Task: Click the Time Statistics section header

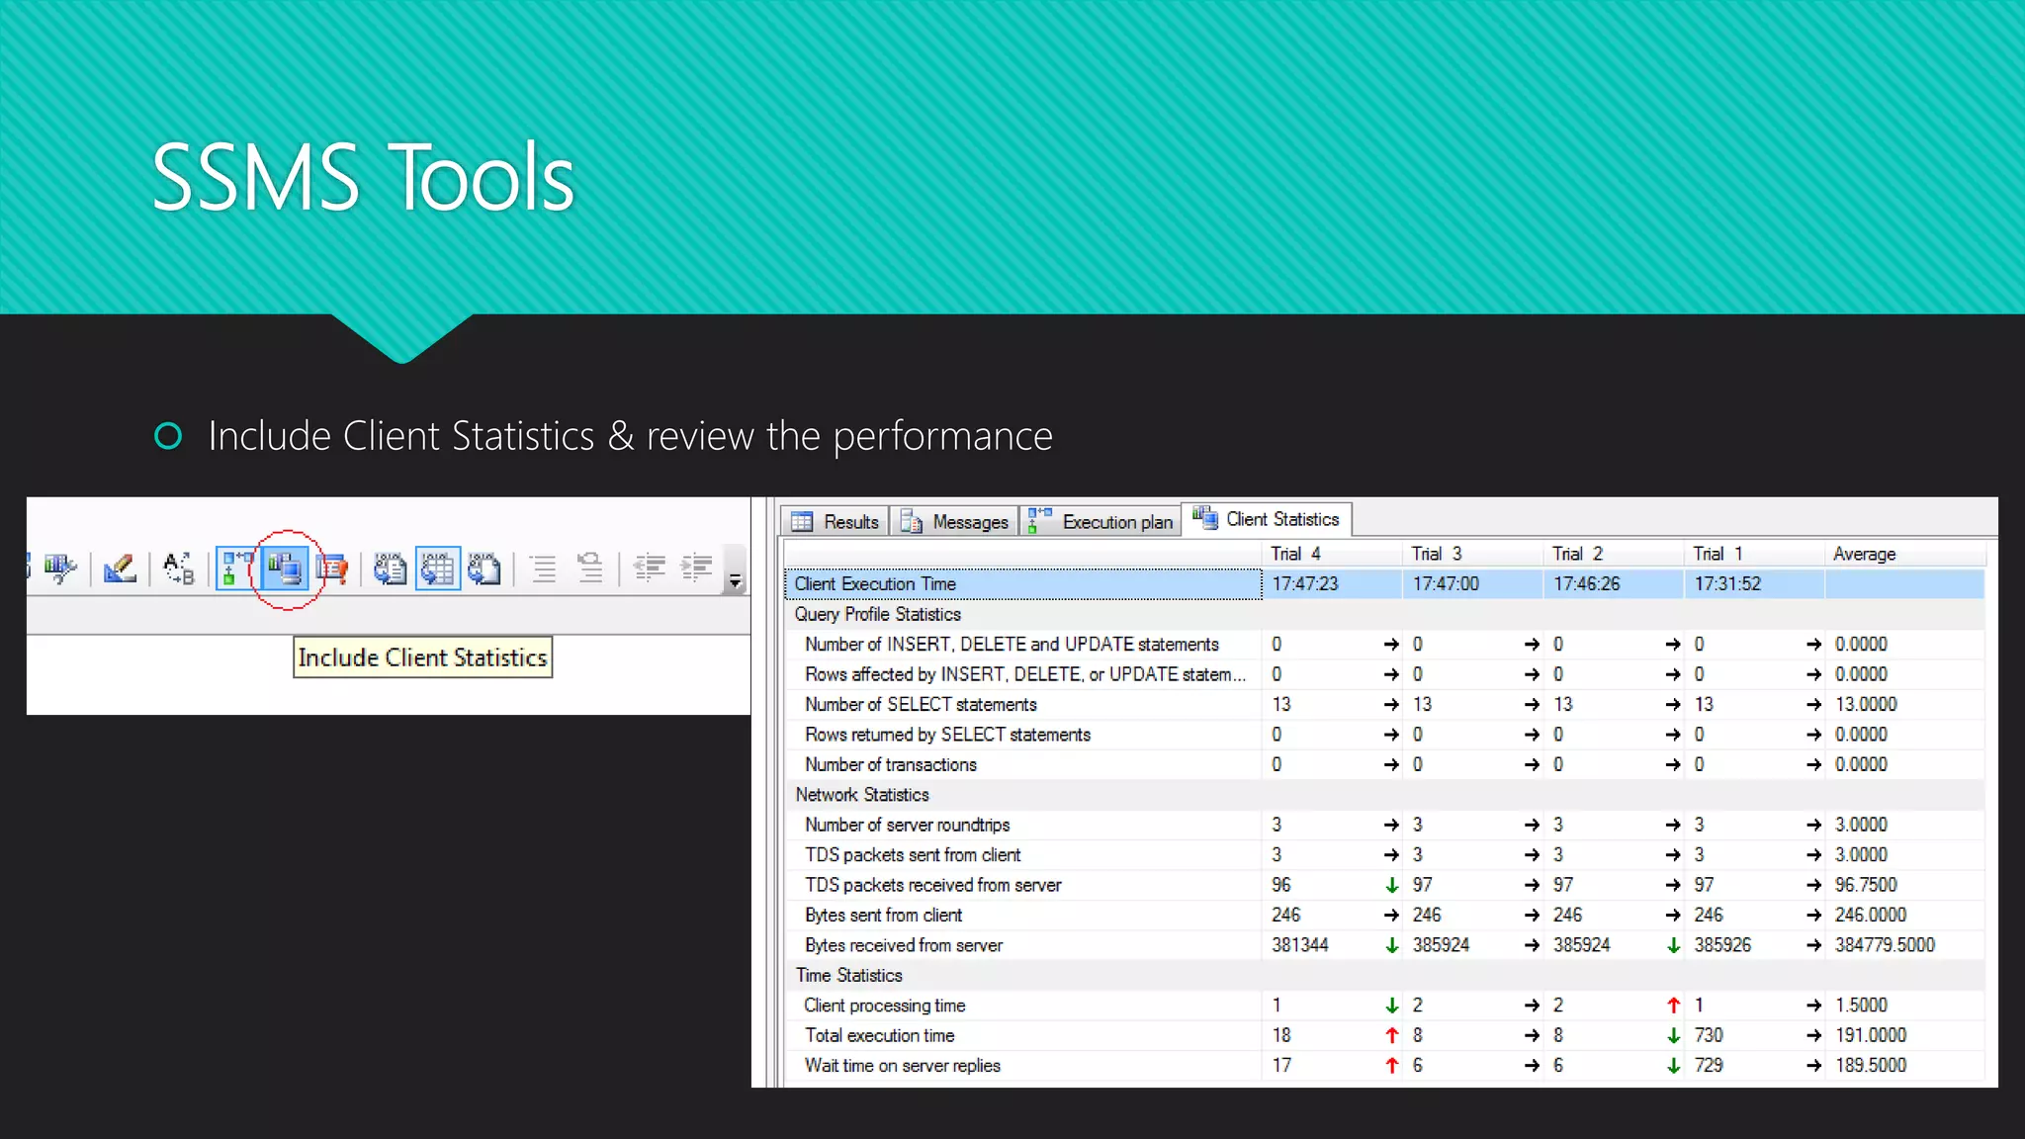Action: [848, 976]
